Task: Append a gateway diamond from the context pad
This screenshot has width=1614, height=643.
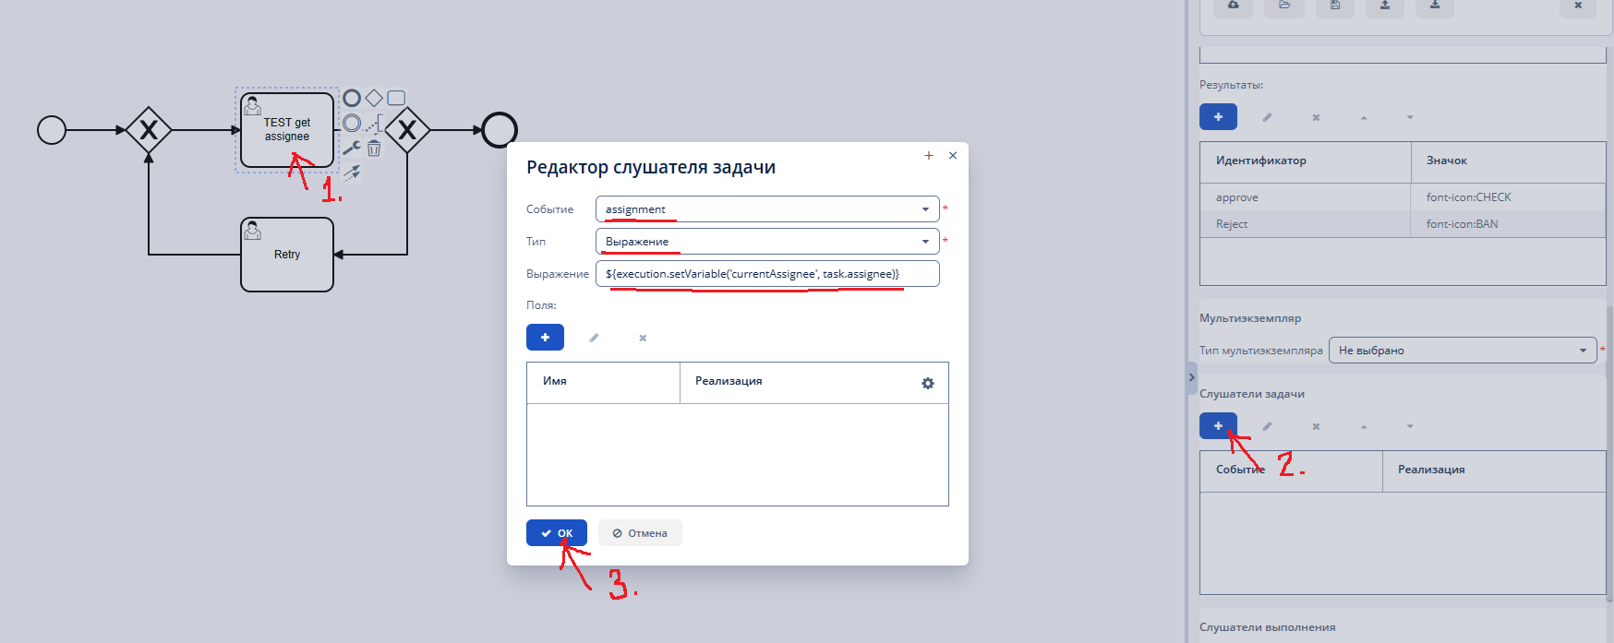Action: pos(374,98)
